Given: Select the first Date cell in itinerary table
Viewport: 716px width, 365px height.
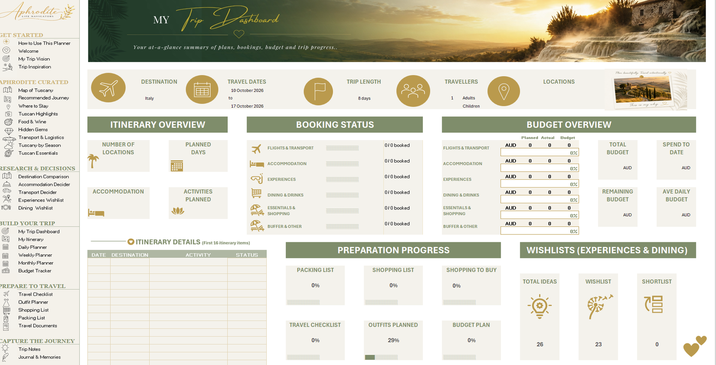Looking at the screenshot, I should click(x=99, y=262).
